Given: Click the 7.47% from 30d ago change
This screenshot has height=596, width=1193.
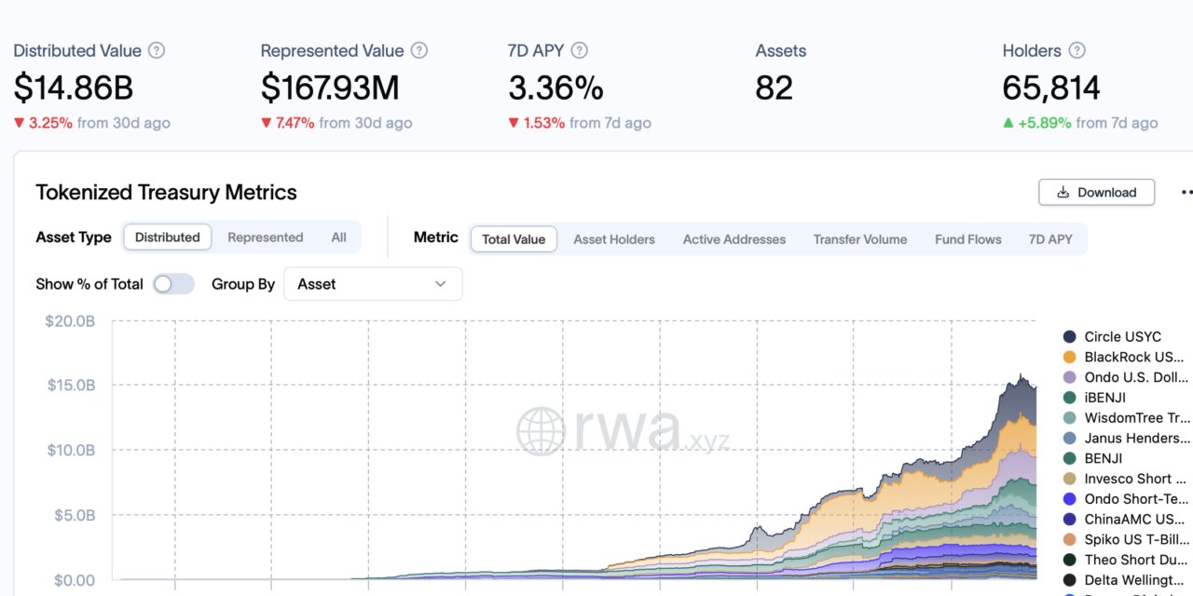Looking at the screenshot, I should pos(336,123).
